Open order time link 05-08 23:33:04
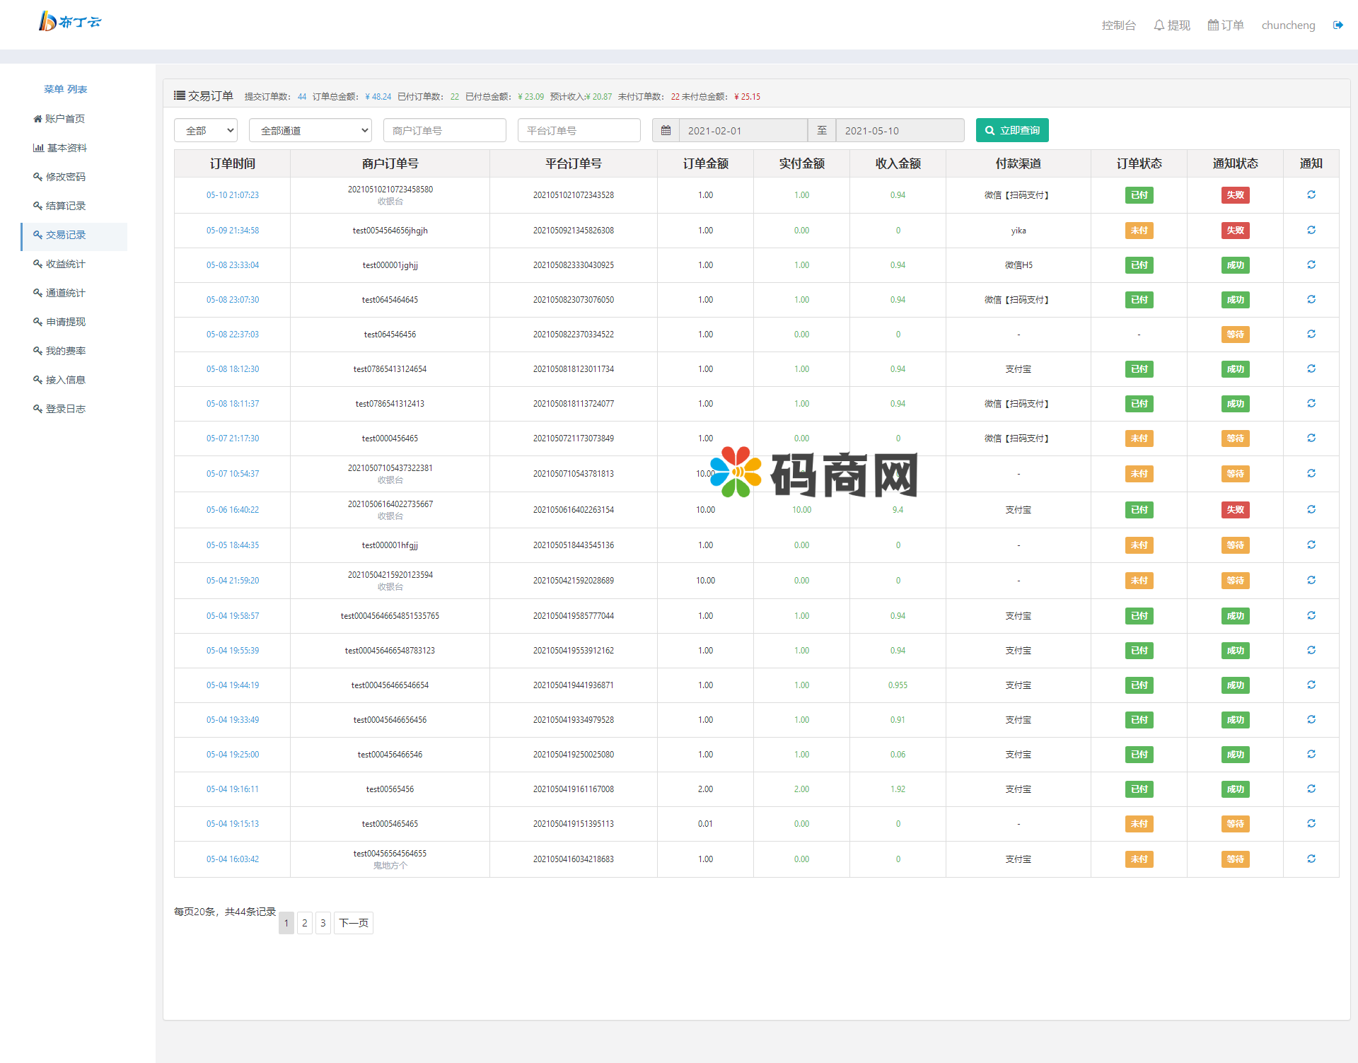The image size is (1358, 1063). click(232, 265)
